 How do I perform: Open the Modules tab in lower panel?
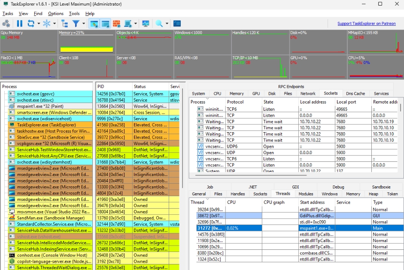[x=306, y=194]
